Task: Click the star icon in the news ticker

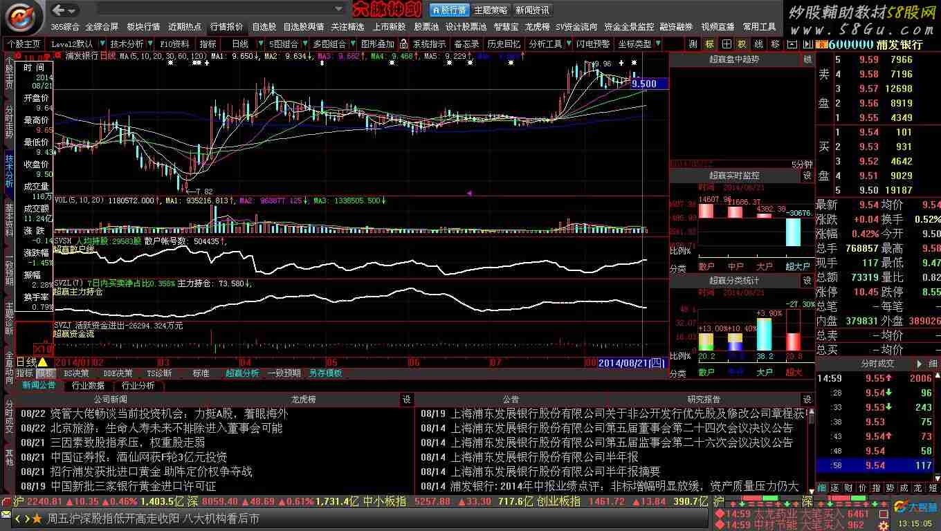Action: [x=37, y=519]
